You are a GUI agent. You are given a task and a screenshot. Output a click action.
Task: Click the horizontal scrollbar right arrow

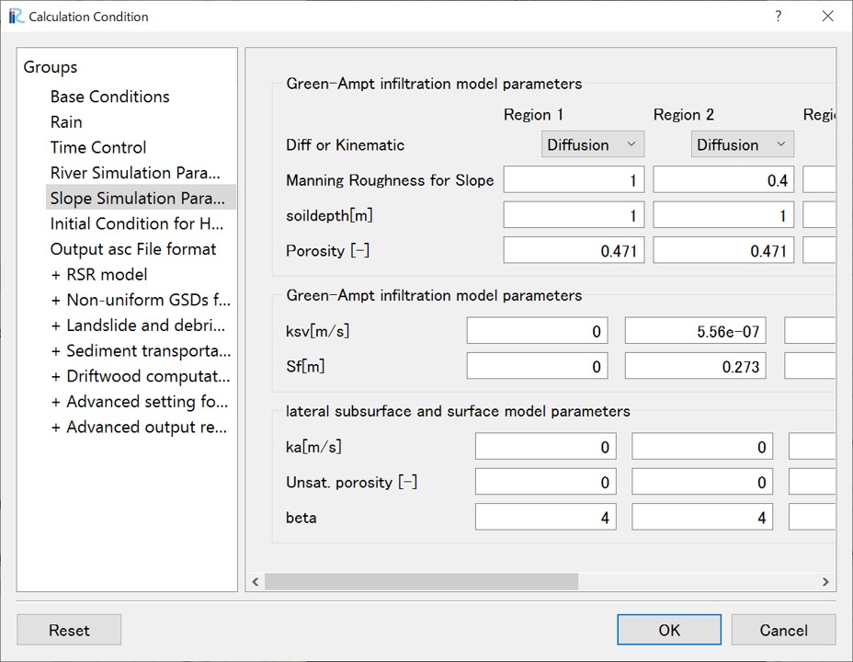coord(825,581)
